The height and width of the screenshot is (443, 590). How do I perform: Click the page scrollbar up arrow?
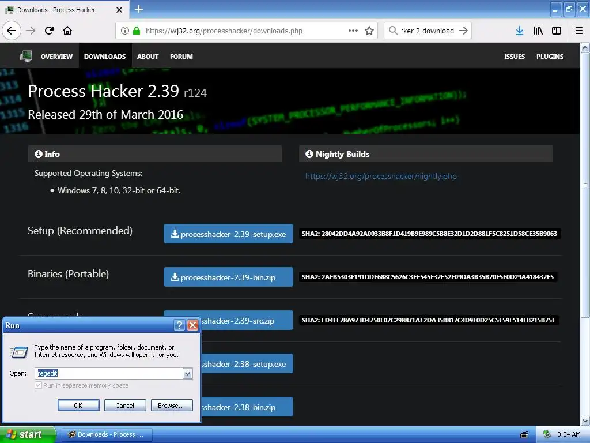[x=585, y=47]
